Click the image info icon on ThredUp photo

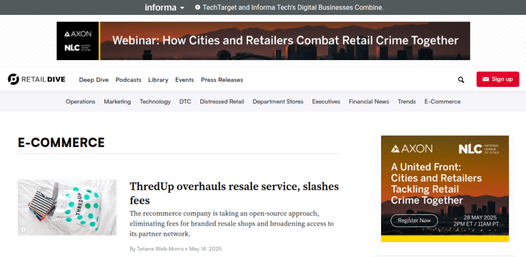pyautogui.click(x=24, y=229)
